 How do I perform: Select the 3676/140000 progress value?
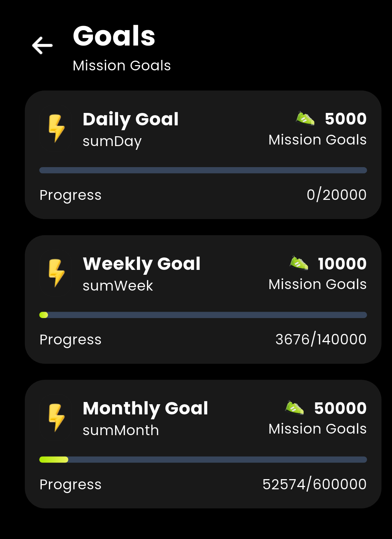(321, 340)
